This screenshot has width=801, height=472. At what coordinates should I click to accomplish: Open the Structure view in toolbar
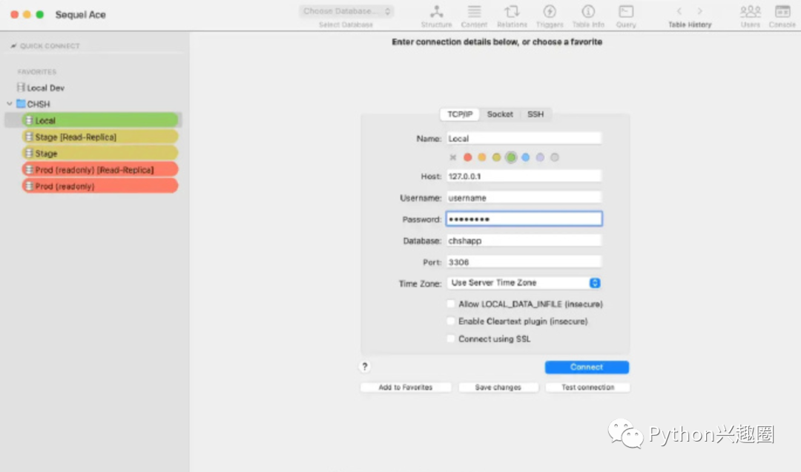pos(436,16)
